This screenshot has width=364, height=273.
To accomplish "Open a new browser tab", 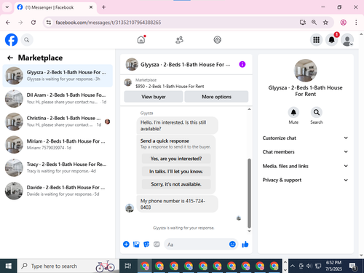I will 103,7.
